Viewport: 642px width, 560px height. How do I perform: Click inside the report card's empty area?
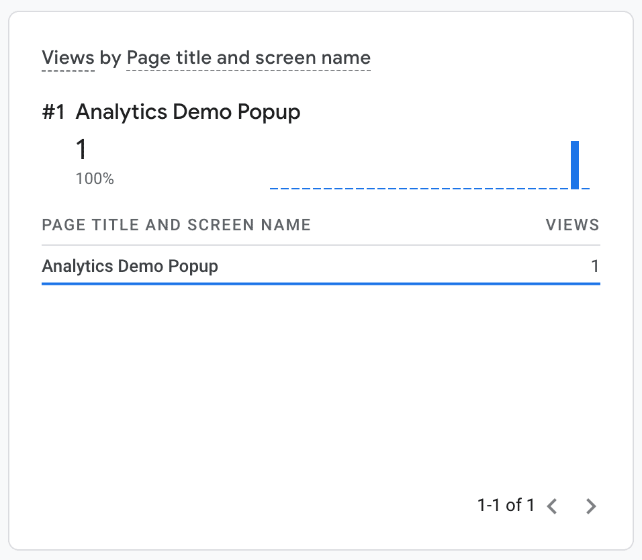[x=321, y=389]
